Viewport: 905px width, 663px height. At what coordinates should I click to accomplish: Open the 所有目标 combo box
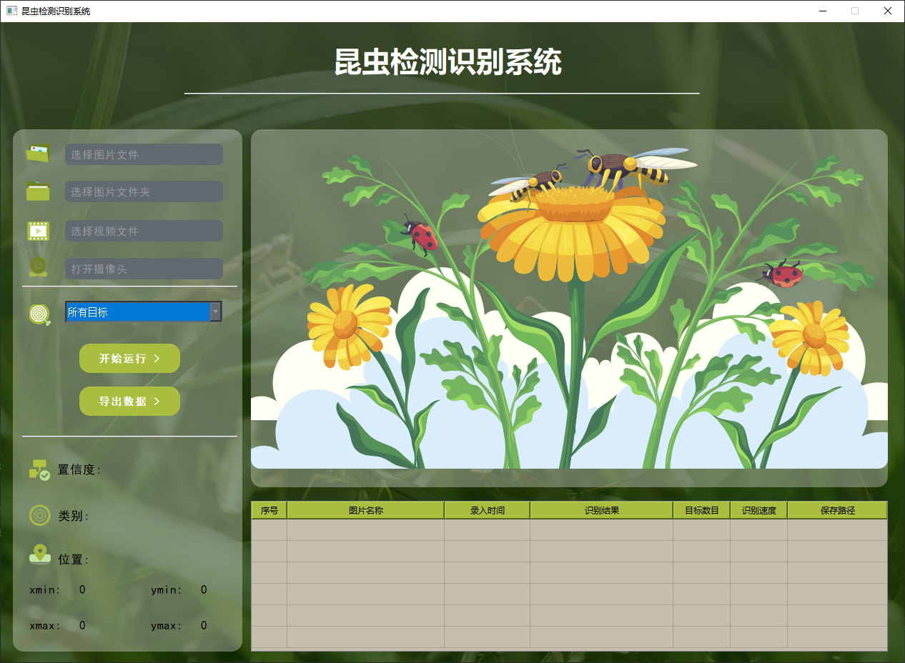coord(144,311)
